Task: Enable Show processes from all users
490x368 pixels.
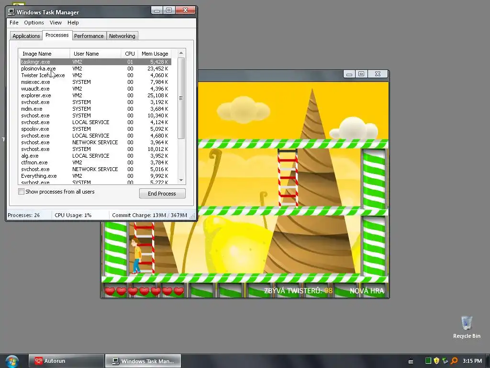Action: (21, 192)
